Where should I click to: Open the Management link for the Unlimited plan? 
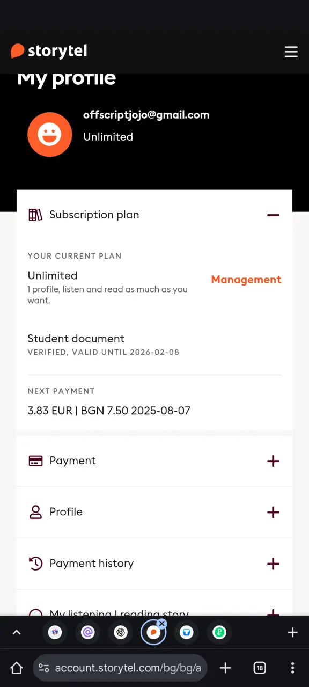(x=246, y=280)
